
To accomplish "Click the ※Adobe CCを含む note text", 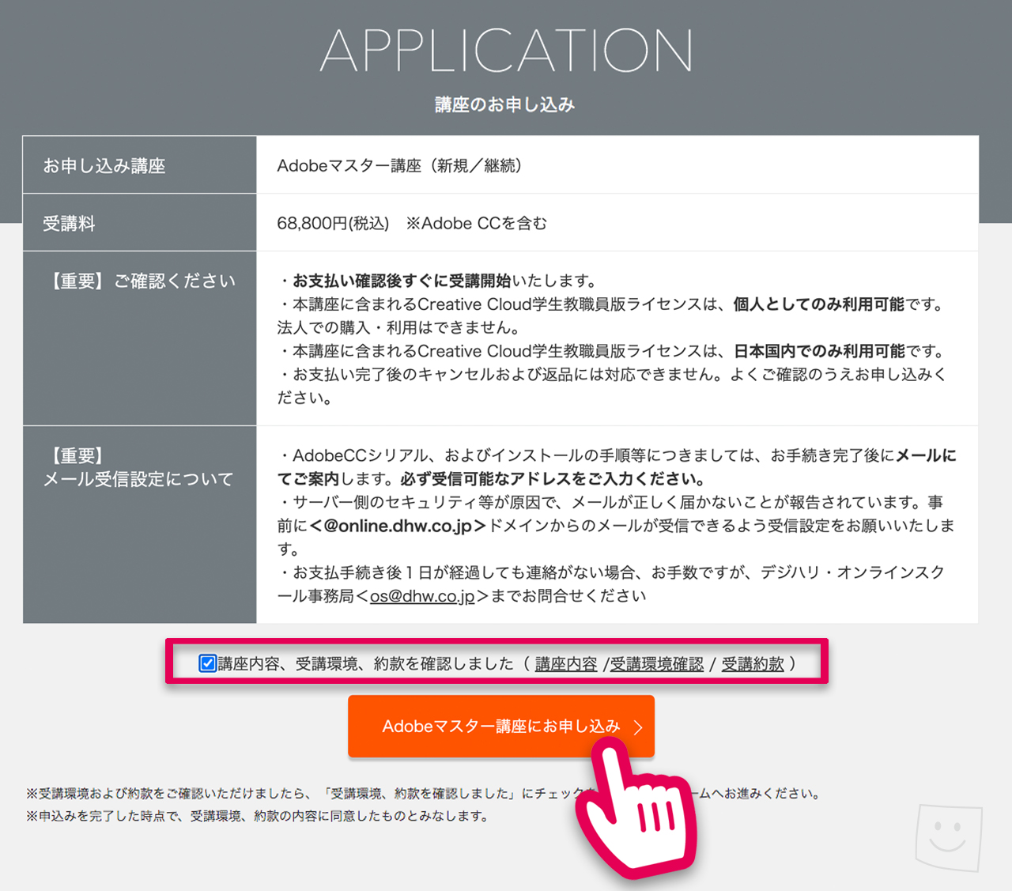I will click(x=476, y=224).
